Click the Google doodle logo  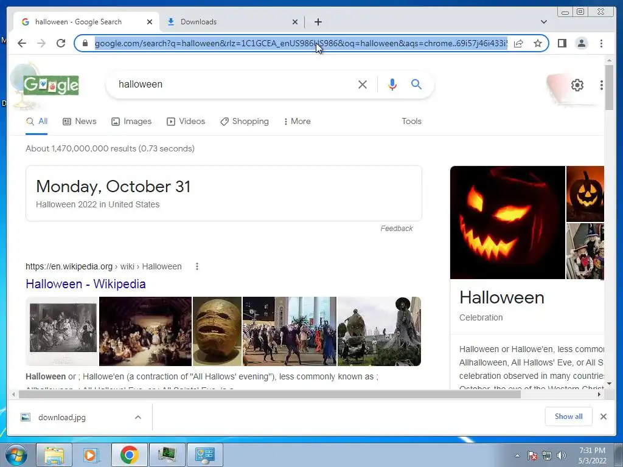51,85
